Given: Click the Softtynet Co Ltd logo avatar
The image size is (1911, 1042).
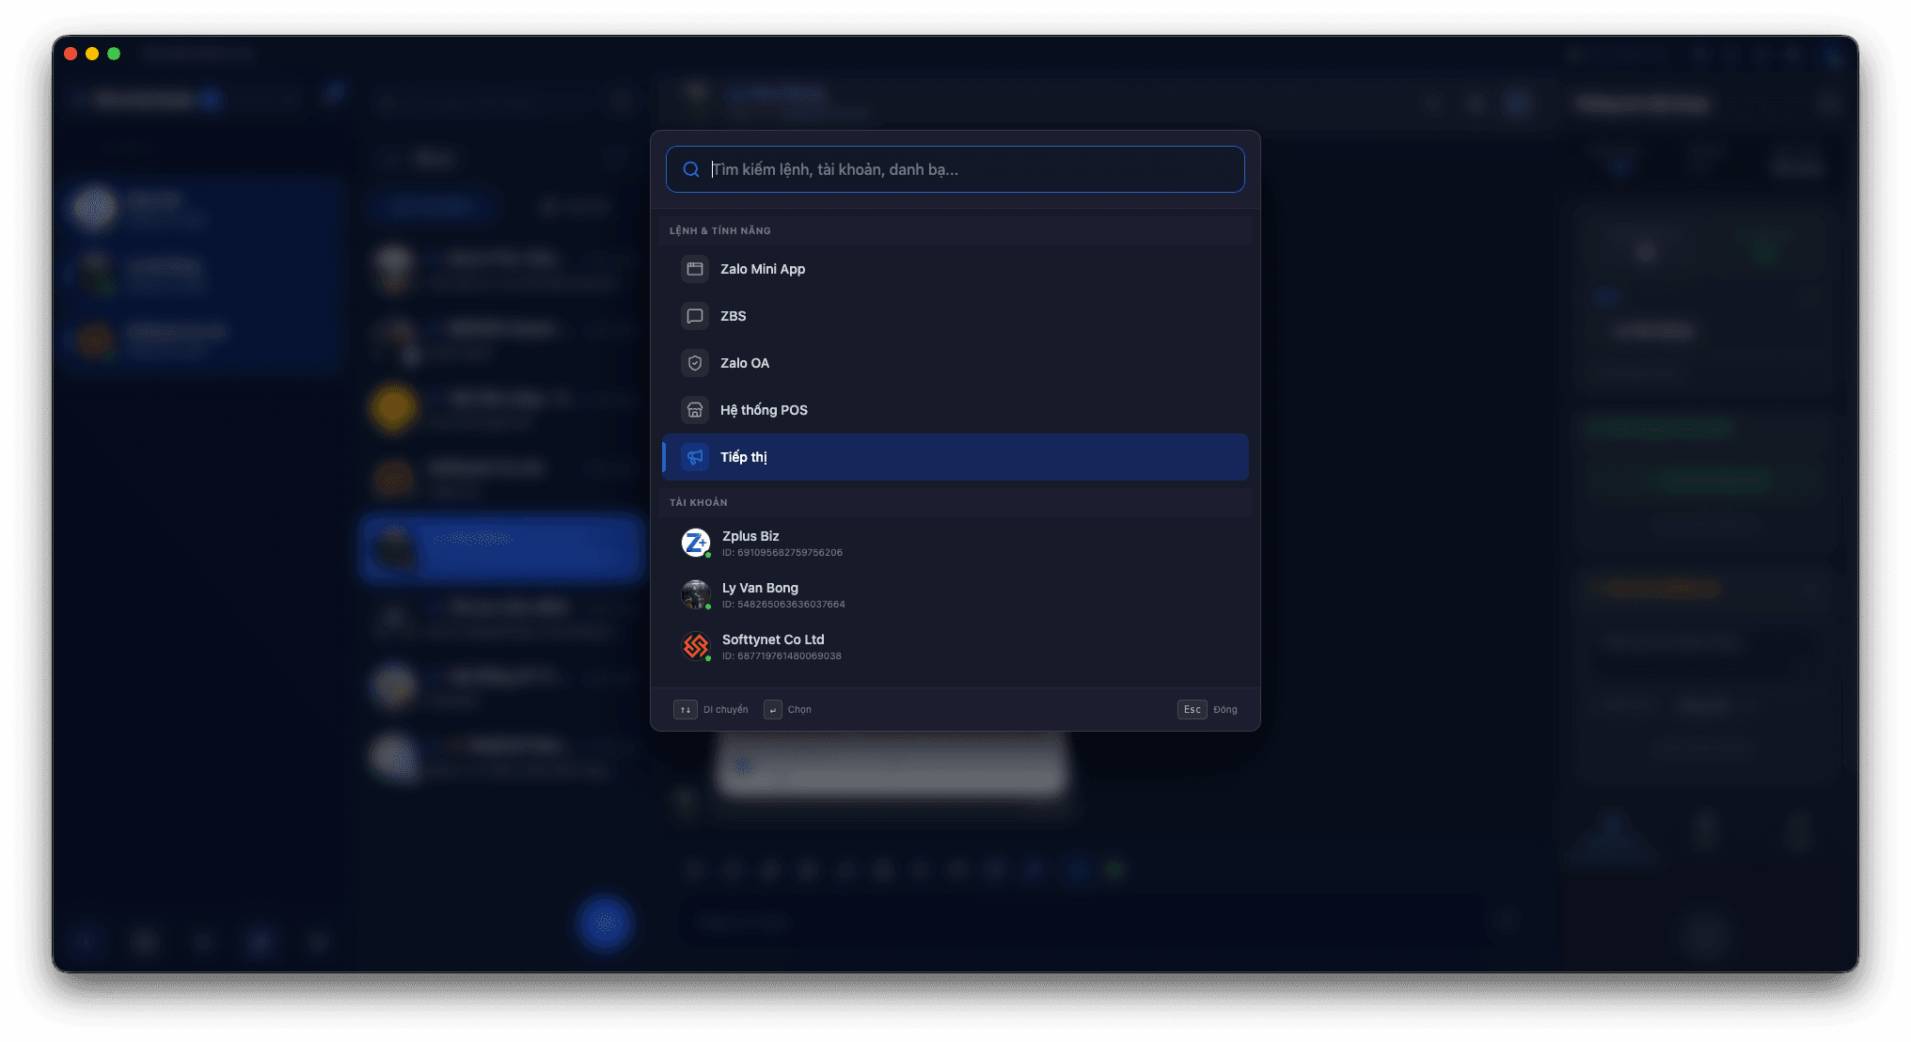Looking at the screenshot, I should point(696,646).
